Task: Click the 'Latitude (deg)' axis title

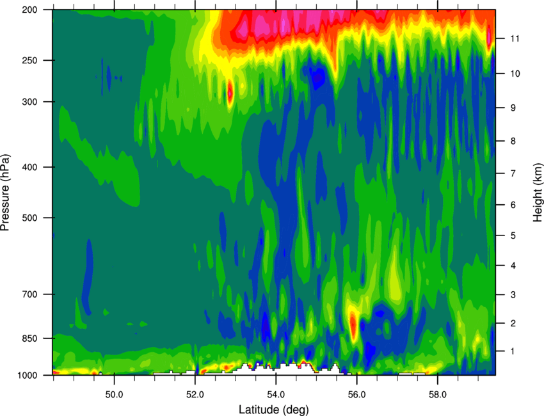Action: pyautogui.click(x=274, y=410)
